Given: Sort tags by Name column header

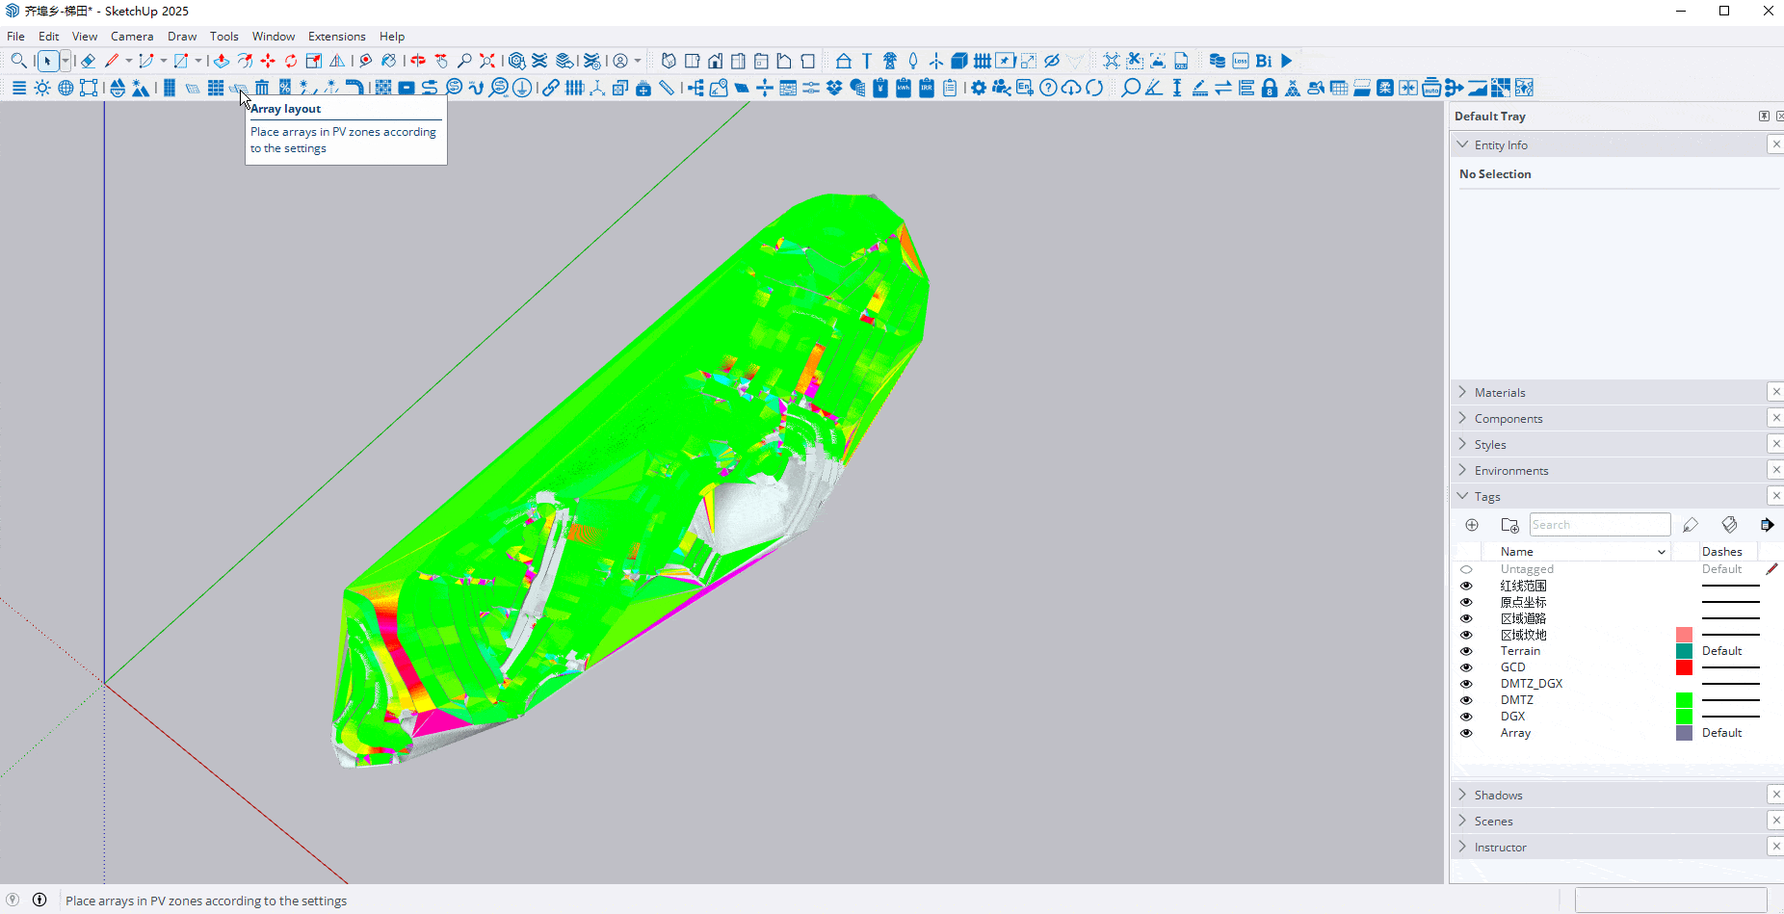Looking at the screenshot, I should [1517, 552].
